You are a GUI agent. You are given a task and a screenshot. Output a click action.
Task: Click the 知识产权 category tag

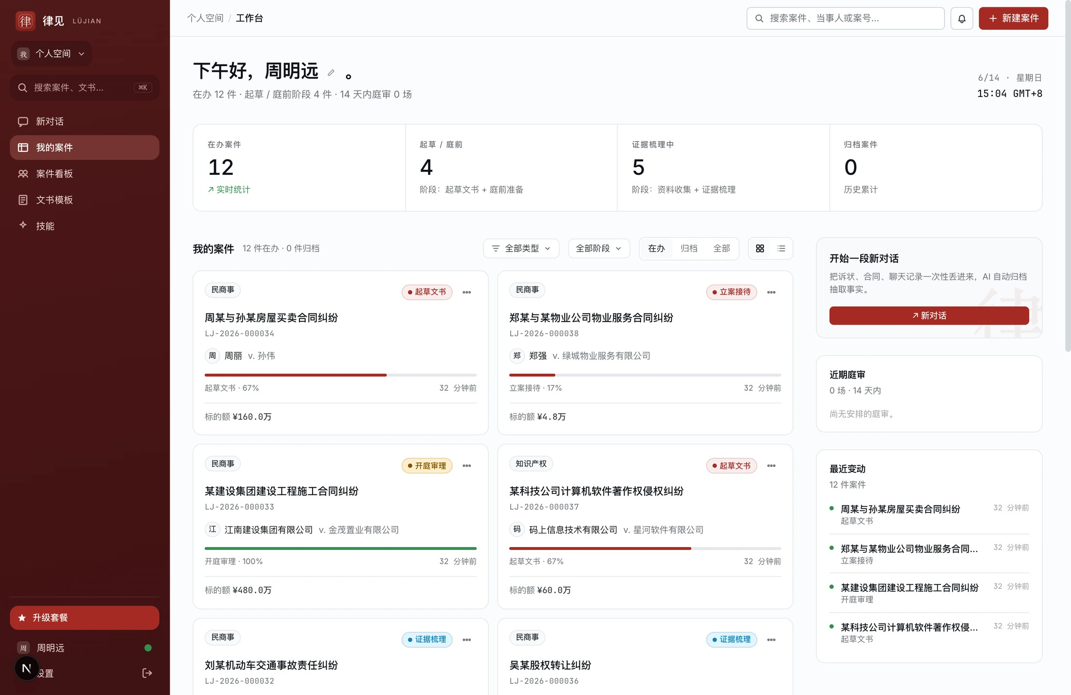[531, 464]
